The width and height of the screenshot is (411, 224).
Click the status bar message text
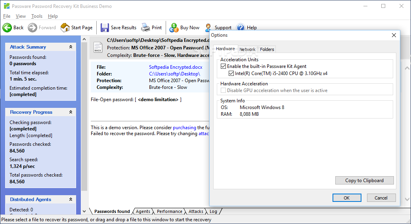point(106,220)
